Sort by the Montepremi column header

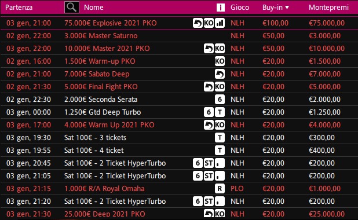[x=328, y=8]
